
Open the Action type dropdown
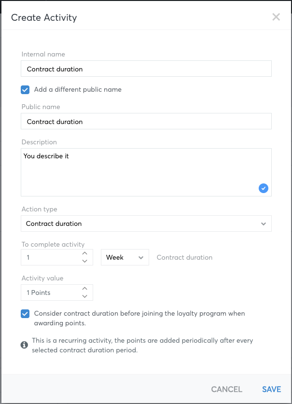click(146, 223)
